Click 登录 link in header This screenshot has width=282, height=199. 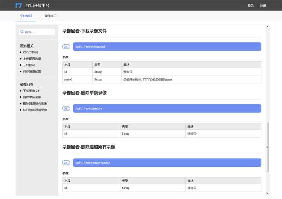tap(251, 6)
